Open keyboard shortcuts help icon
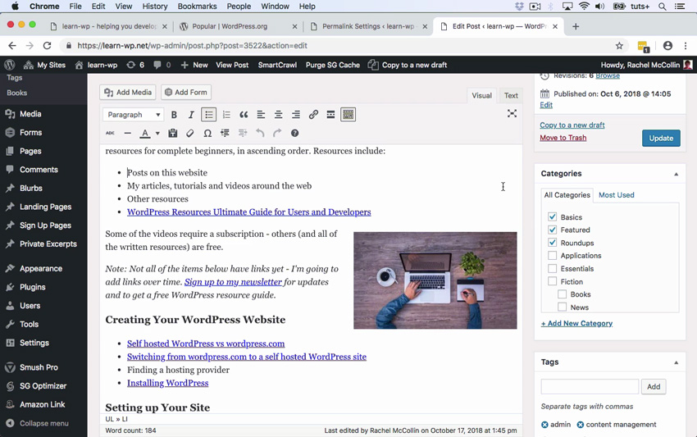The width and height of the screenshot is (697, 437). click(294, 133)
